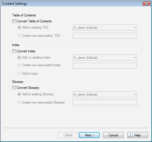This screenshot has height=142, width=152.
Task: Check the Convert Glossary option
Action: (x=14, y=88)
